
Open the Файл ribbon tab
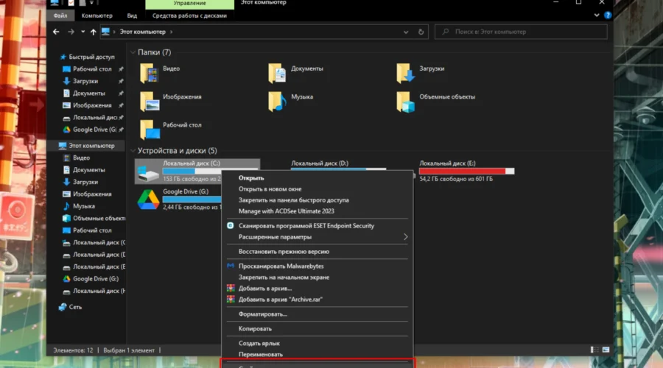pos(60,15)
